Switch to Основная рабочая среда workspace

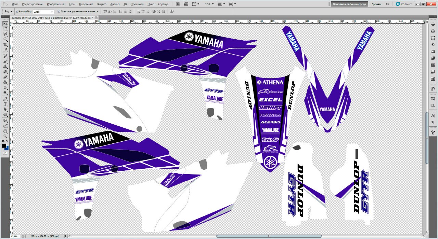tap(349, 4)
